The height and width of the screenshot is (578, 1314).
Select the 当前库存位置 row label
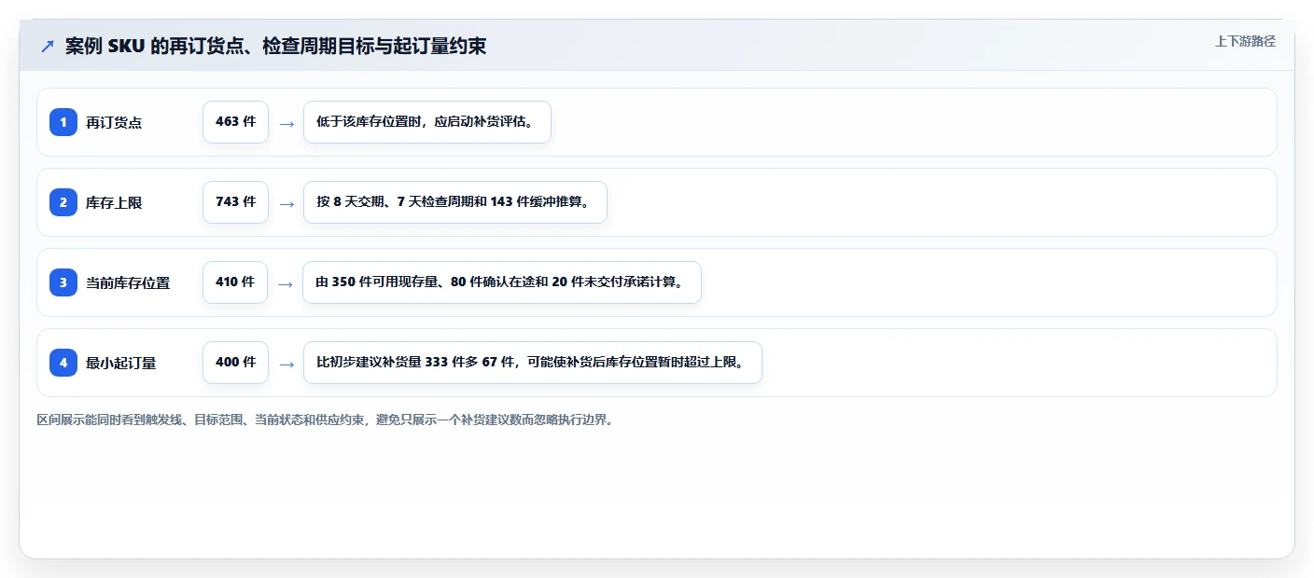click(128, 282)
